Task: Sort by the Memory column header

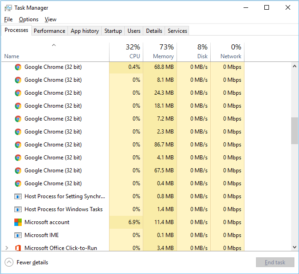Action: pos(160,52)
